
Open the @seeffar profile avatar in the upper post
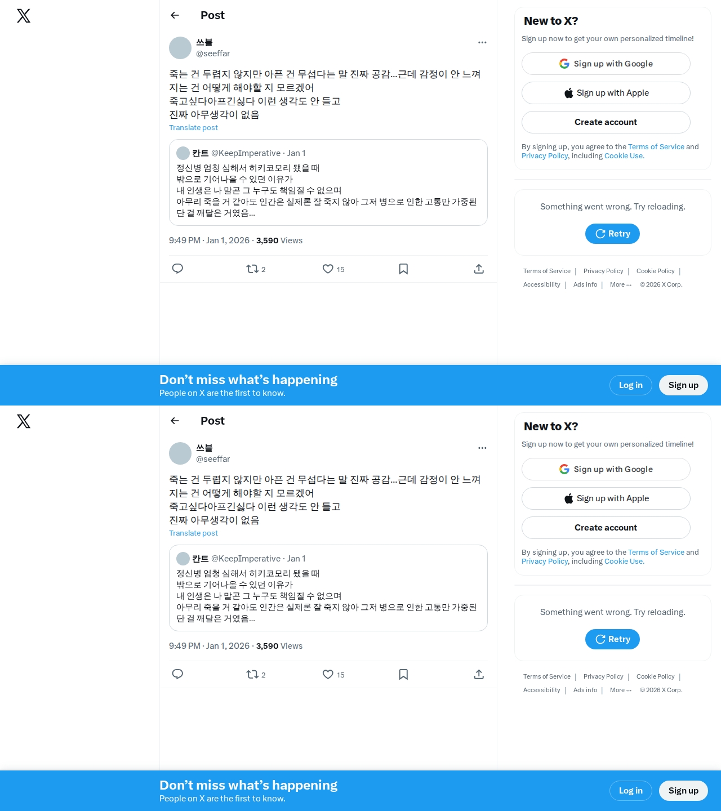180,48
